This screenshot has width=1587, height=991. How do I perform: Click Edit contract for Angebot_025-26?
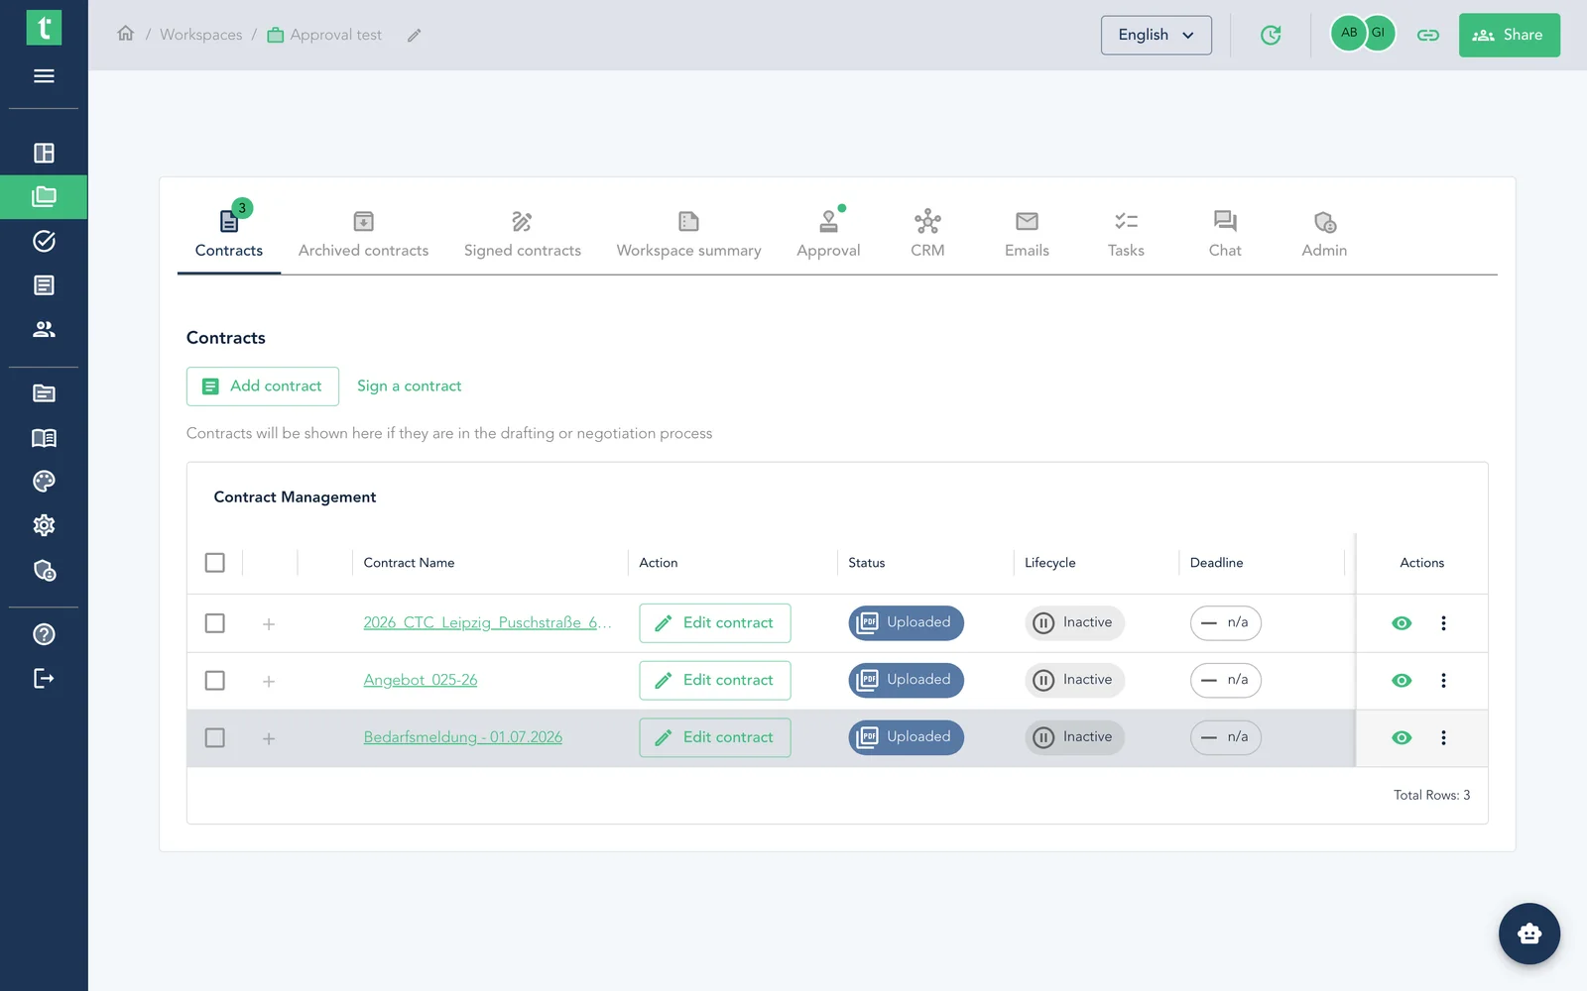[715, 681]
